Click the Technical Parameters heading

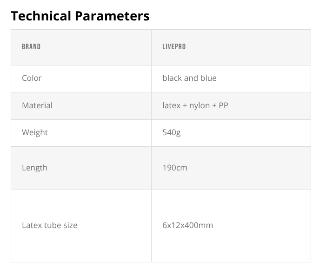[80, 16]
